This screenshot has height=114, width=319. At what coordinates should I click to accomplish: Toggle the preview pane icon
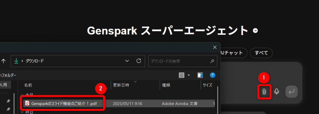(200, 75)
